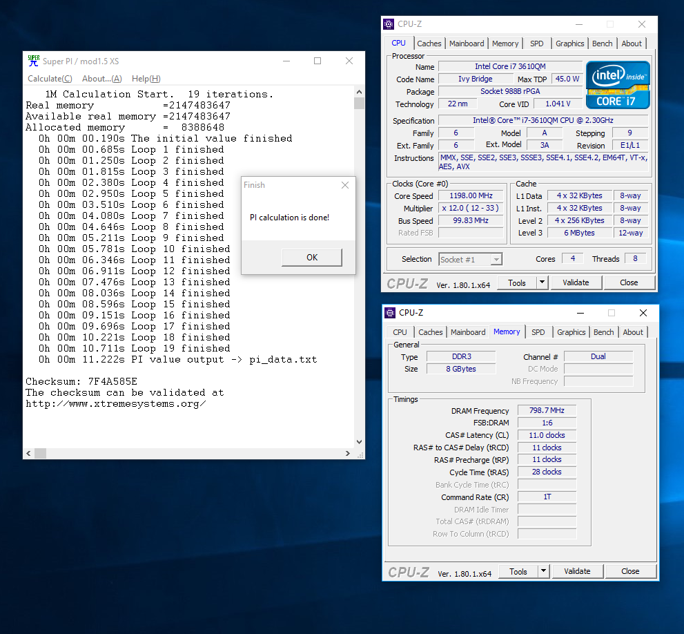684x634 pixels.
Task: Open the About menu in Super PI
Action: [x=101, y=79]
